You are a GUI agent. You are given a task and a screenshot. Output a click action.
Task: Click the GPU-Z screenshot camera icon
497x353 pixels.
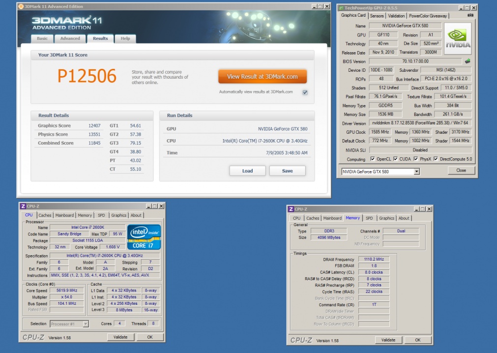click(x=470, y=16)
